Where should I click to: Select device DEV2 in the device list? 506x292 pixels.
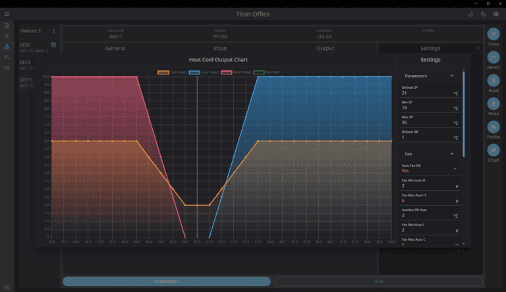coord(34,47)
